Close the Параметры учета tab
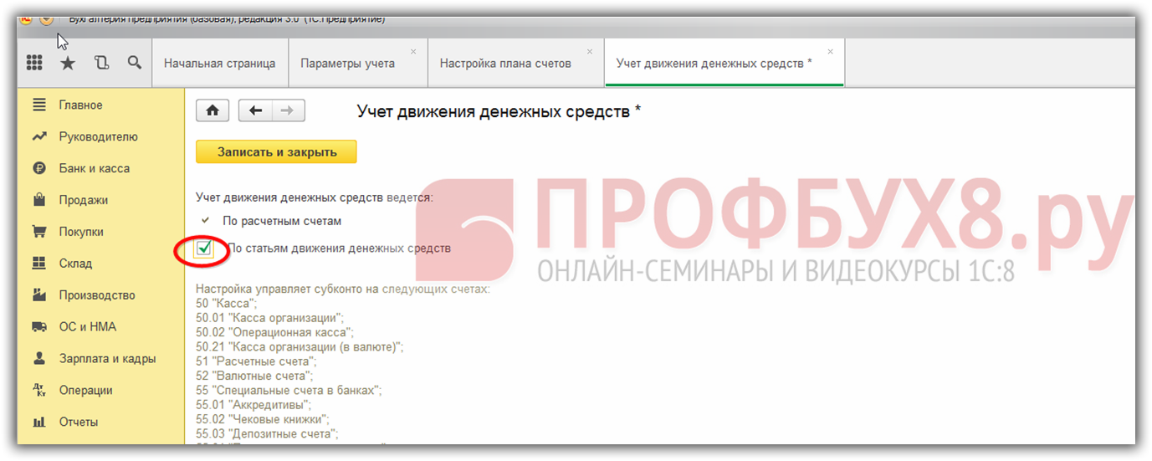 coord(413,52)
